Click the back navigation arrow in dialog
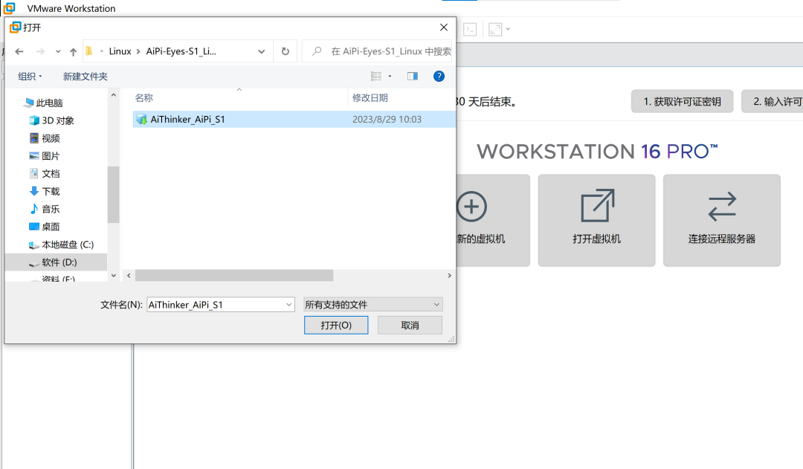 tap(19, 51)
